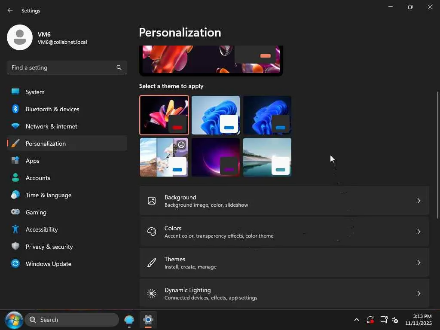Apply the beach and blossoms spotlight theme
Image resolution: width=440 pixels, height=330 pixels.
tap(164, 157)
